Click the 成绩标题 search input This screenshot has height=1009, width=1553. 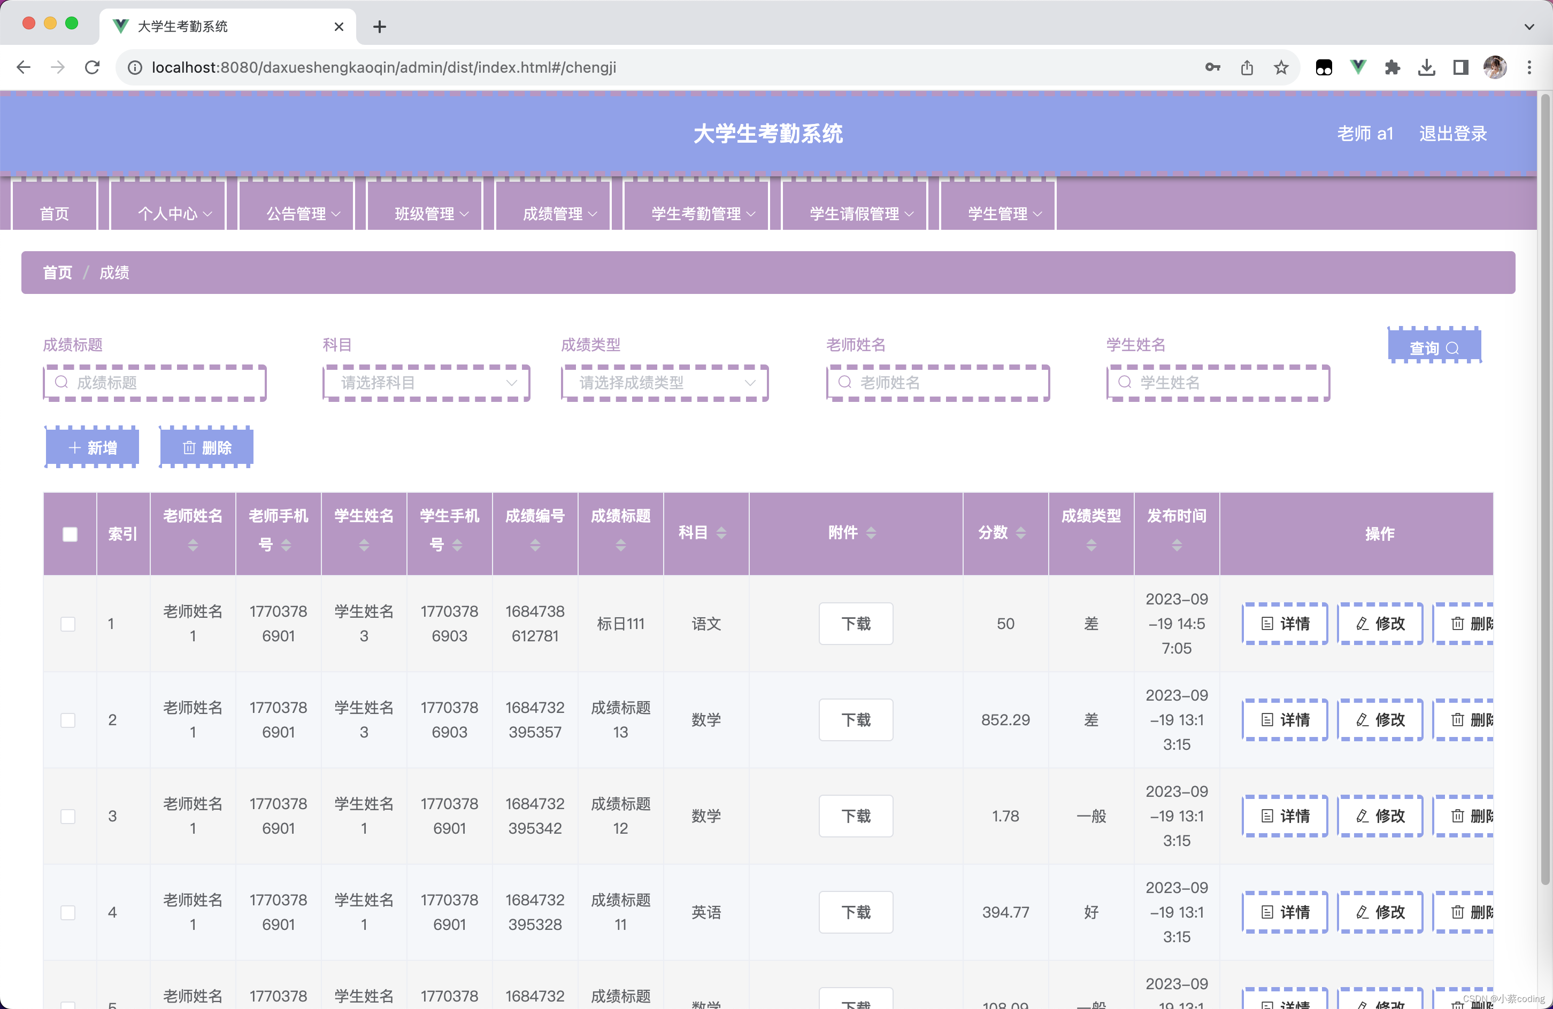155,383
